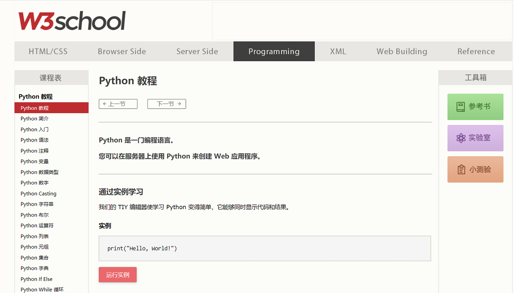Go to the Web Building section
The image size is (514, 293).
[401, 51]
